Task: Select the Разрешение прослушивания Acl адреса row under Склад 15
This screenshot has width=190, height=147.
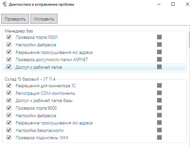Action: (95, 123)
